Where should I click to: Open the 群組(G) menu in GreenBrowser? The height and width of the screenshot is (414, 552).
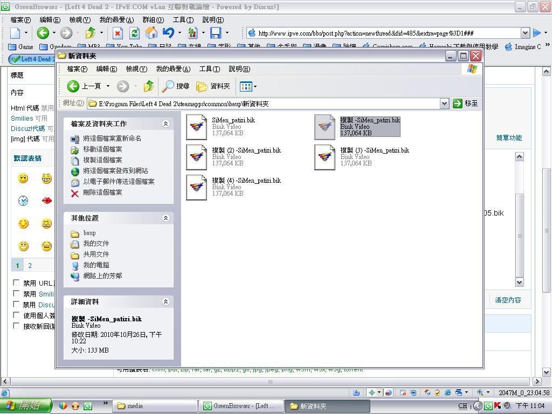click(x=153, y=20)
